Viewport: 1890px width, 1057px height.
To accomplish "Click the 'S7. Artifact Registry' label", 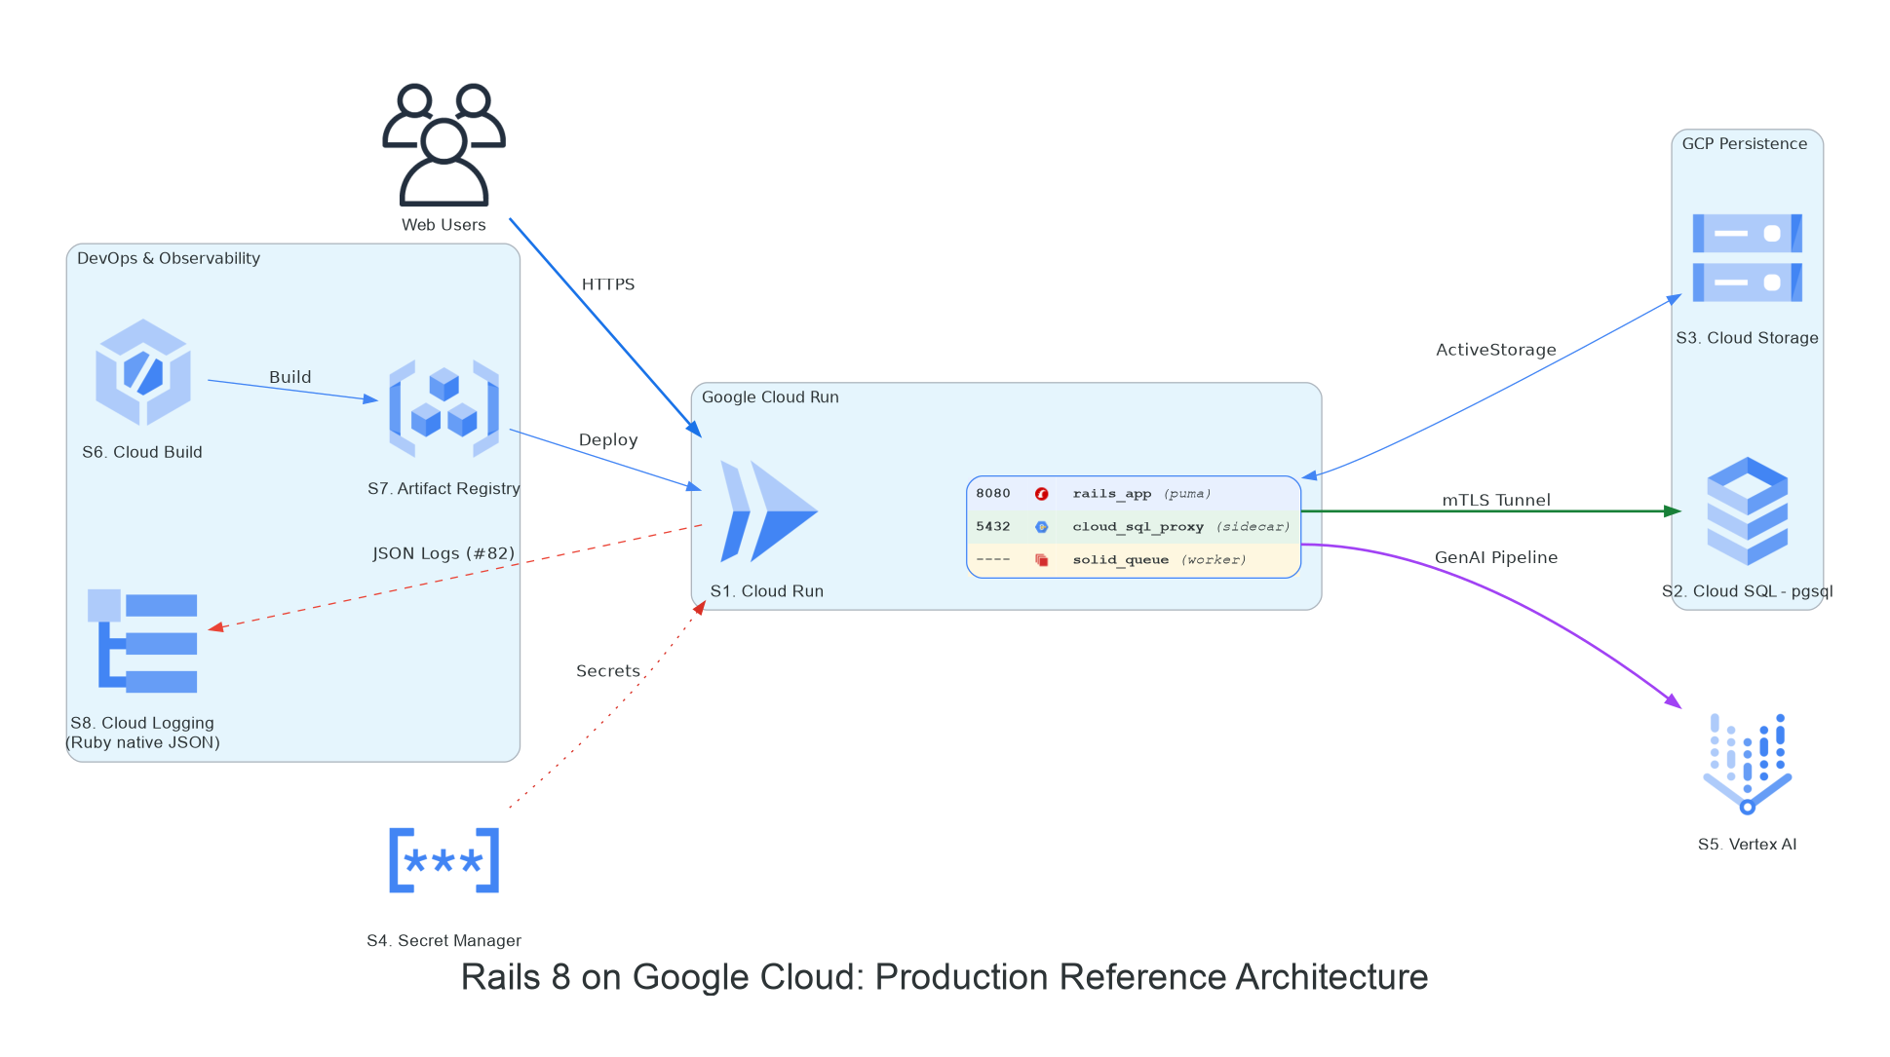I will [444, 489].
